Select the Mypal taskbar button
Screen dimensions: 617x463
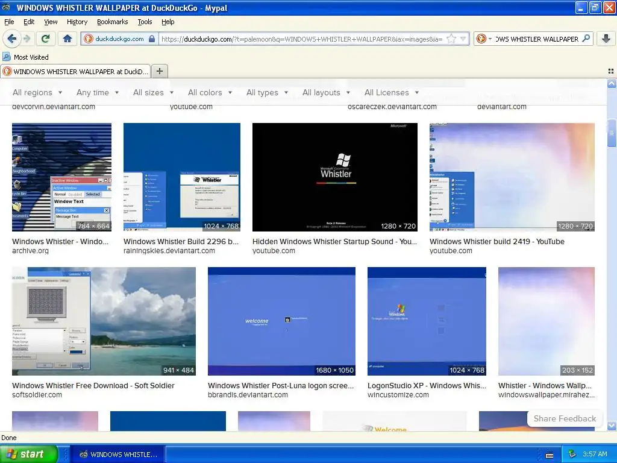coord(118,454)
